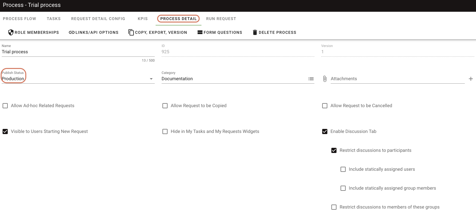Click the Version value 1
The image size is (476, 218).
pyautogui.click(x=322, y=52)
